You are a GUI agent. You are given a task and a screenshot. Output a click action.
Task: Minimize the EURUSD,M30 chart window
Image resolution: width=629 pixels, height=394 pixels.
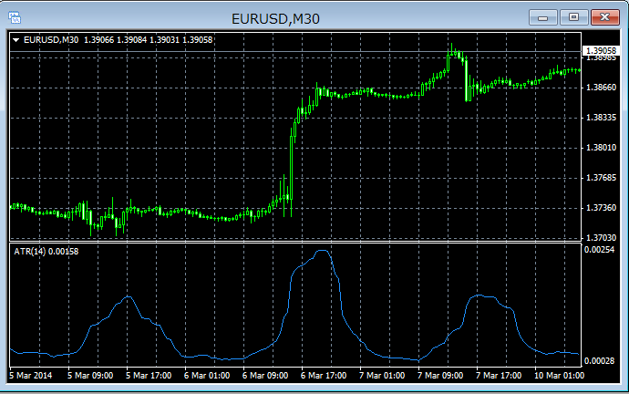(543, 16)
